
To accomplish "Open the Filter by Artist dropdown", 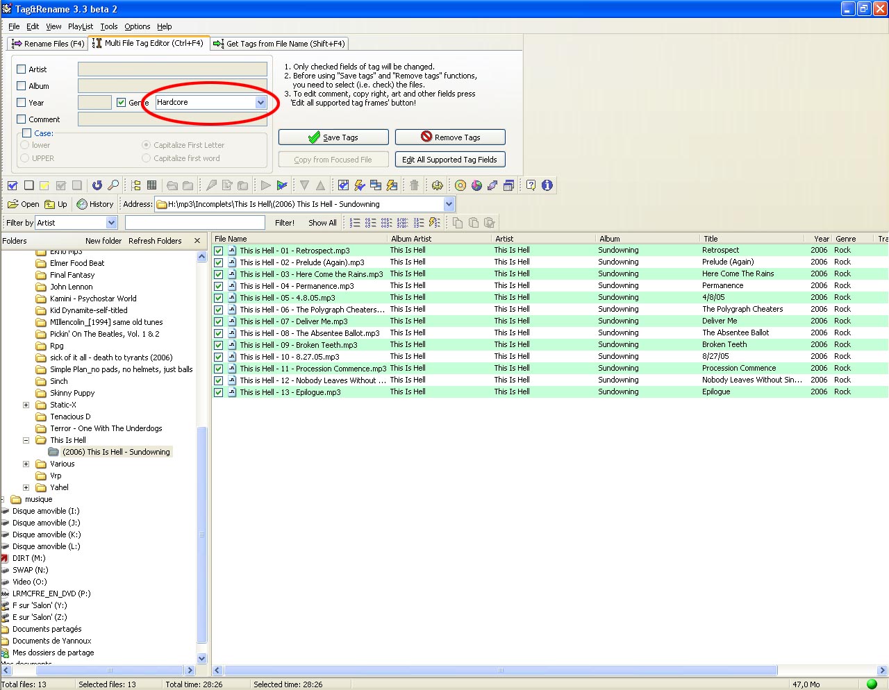I will coord(111,223).
